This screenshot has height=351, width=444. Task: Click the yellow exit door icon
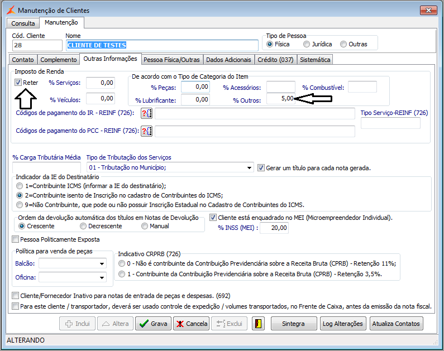(x=258, y=324)
